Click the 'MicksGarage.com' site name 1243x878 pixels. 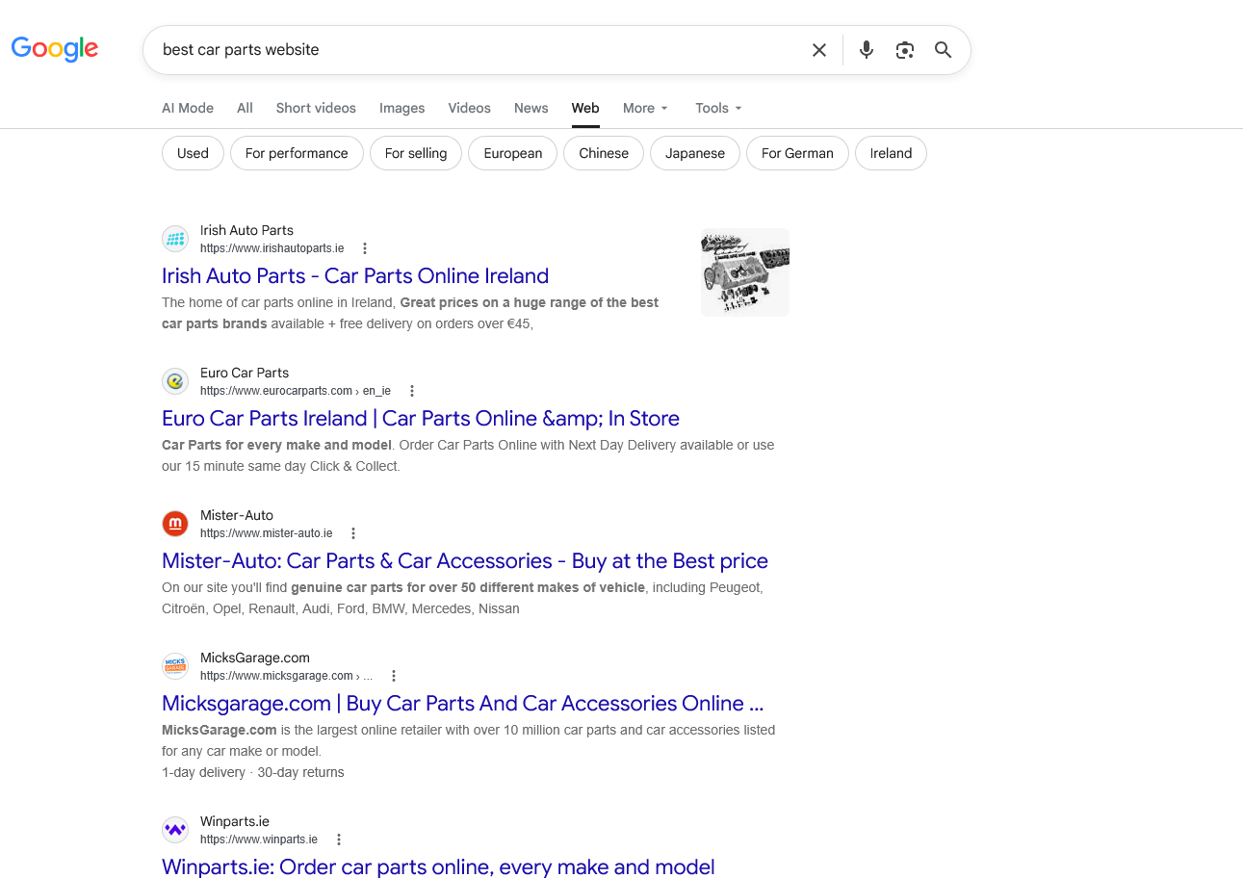pyautogui.click(x=255, y=658)
